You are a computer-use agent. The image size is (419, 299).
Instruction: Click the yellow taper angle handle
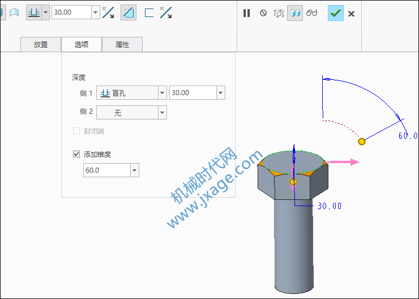[x=362, y=142]
